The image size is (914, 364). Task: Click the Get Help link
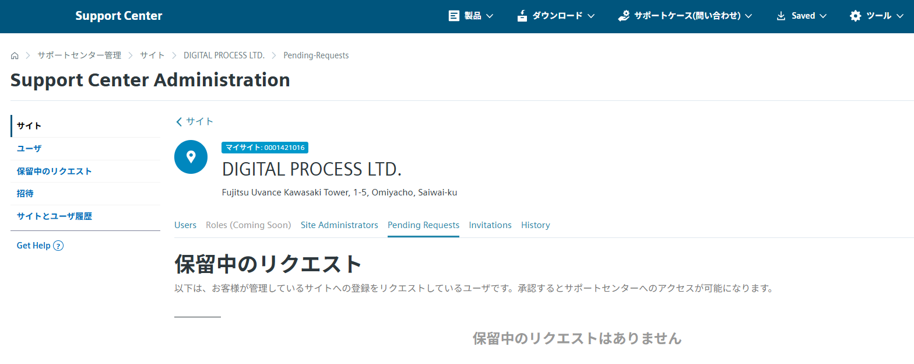click(34, 246)
